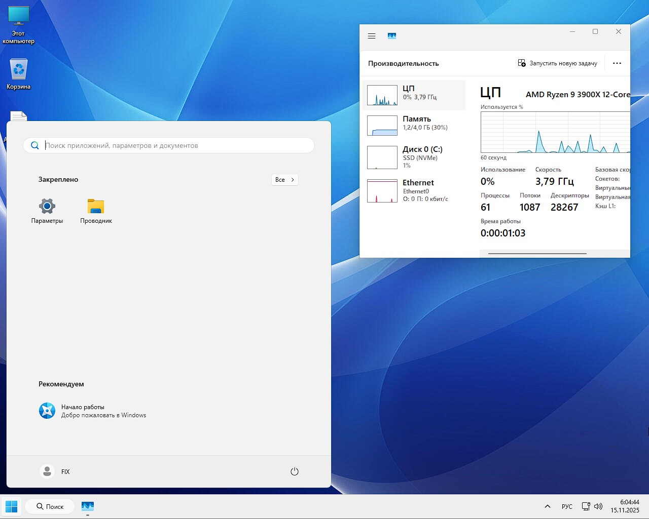The image size is (649, 519).
Task: Open the Task Manager navigation hamburger menu
Action: [x=372, y=36]
